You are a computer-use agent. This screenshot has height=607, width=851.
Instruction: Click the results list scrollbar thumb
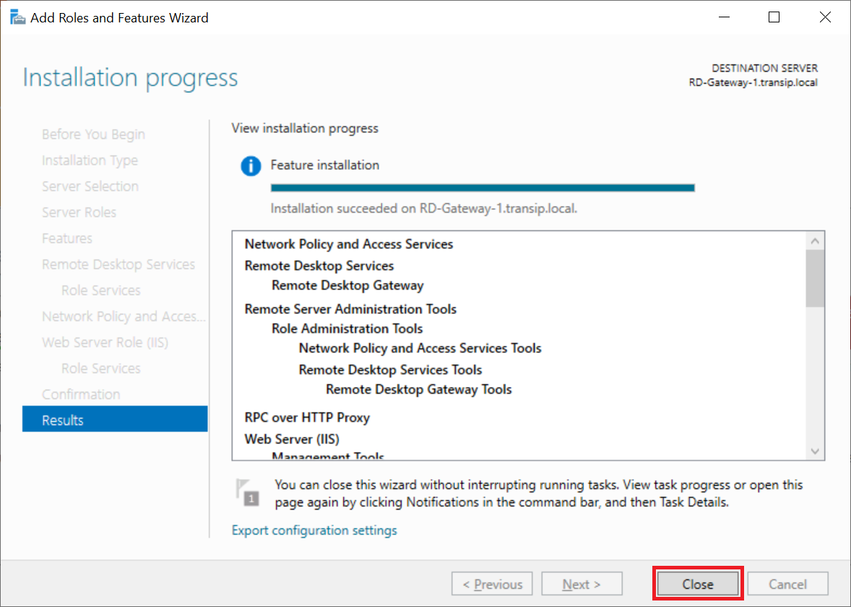tap(815, 278)
